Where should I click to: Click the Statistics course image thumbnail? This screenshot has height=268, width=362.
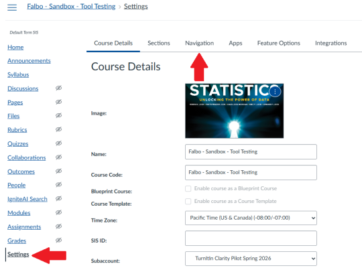tap(235, 111)
